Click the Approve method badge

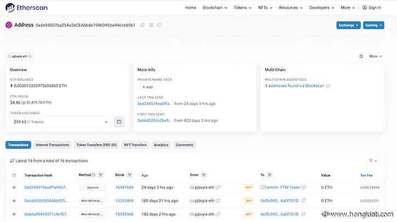point(93,188)
